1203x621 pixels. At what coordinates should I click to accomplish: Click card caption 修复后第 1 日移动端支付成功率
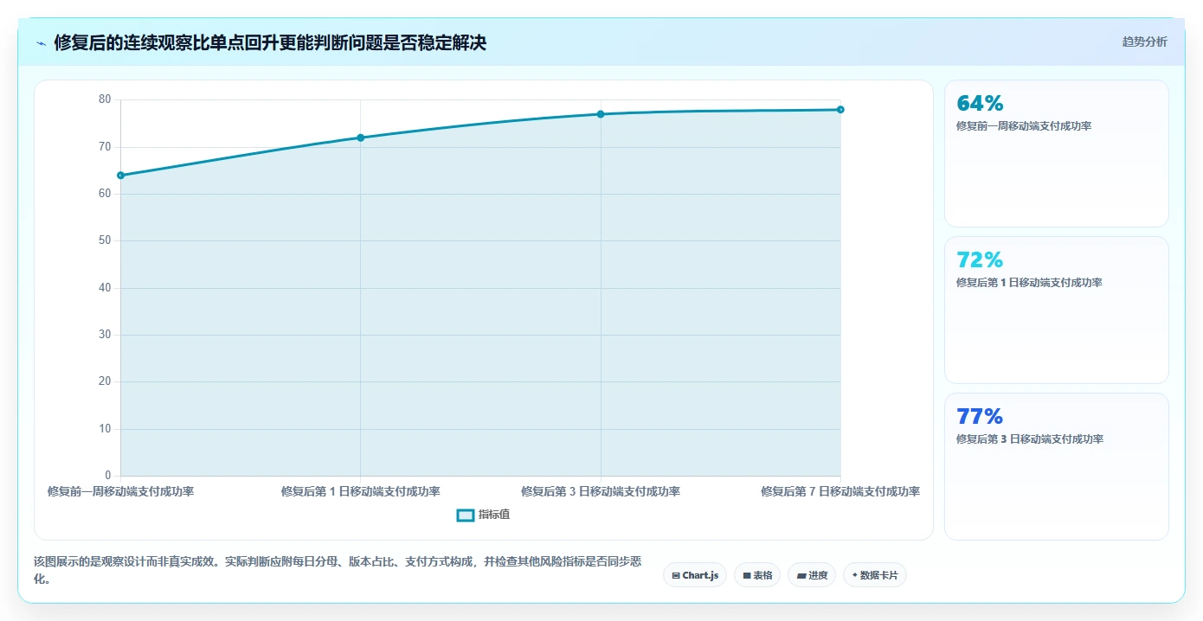click(1029, 283)
